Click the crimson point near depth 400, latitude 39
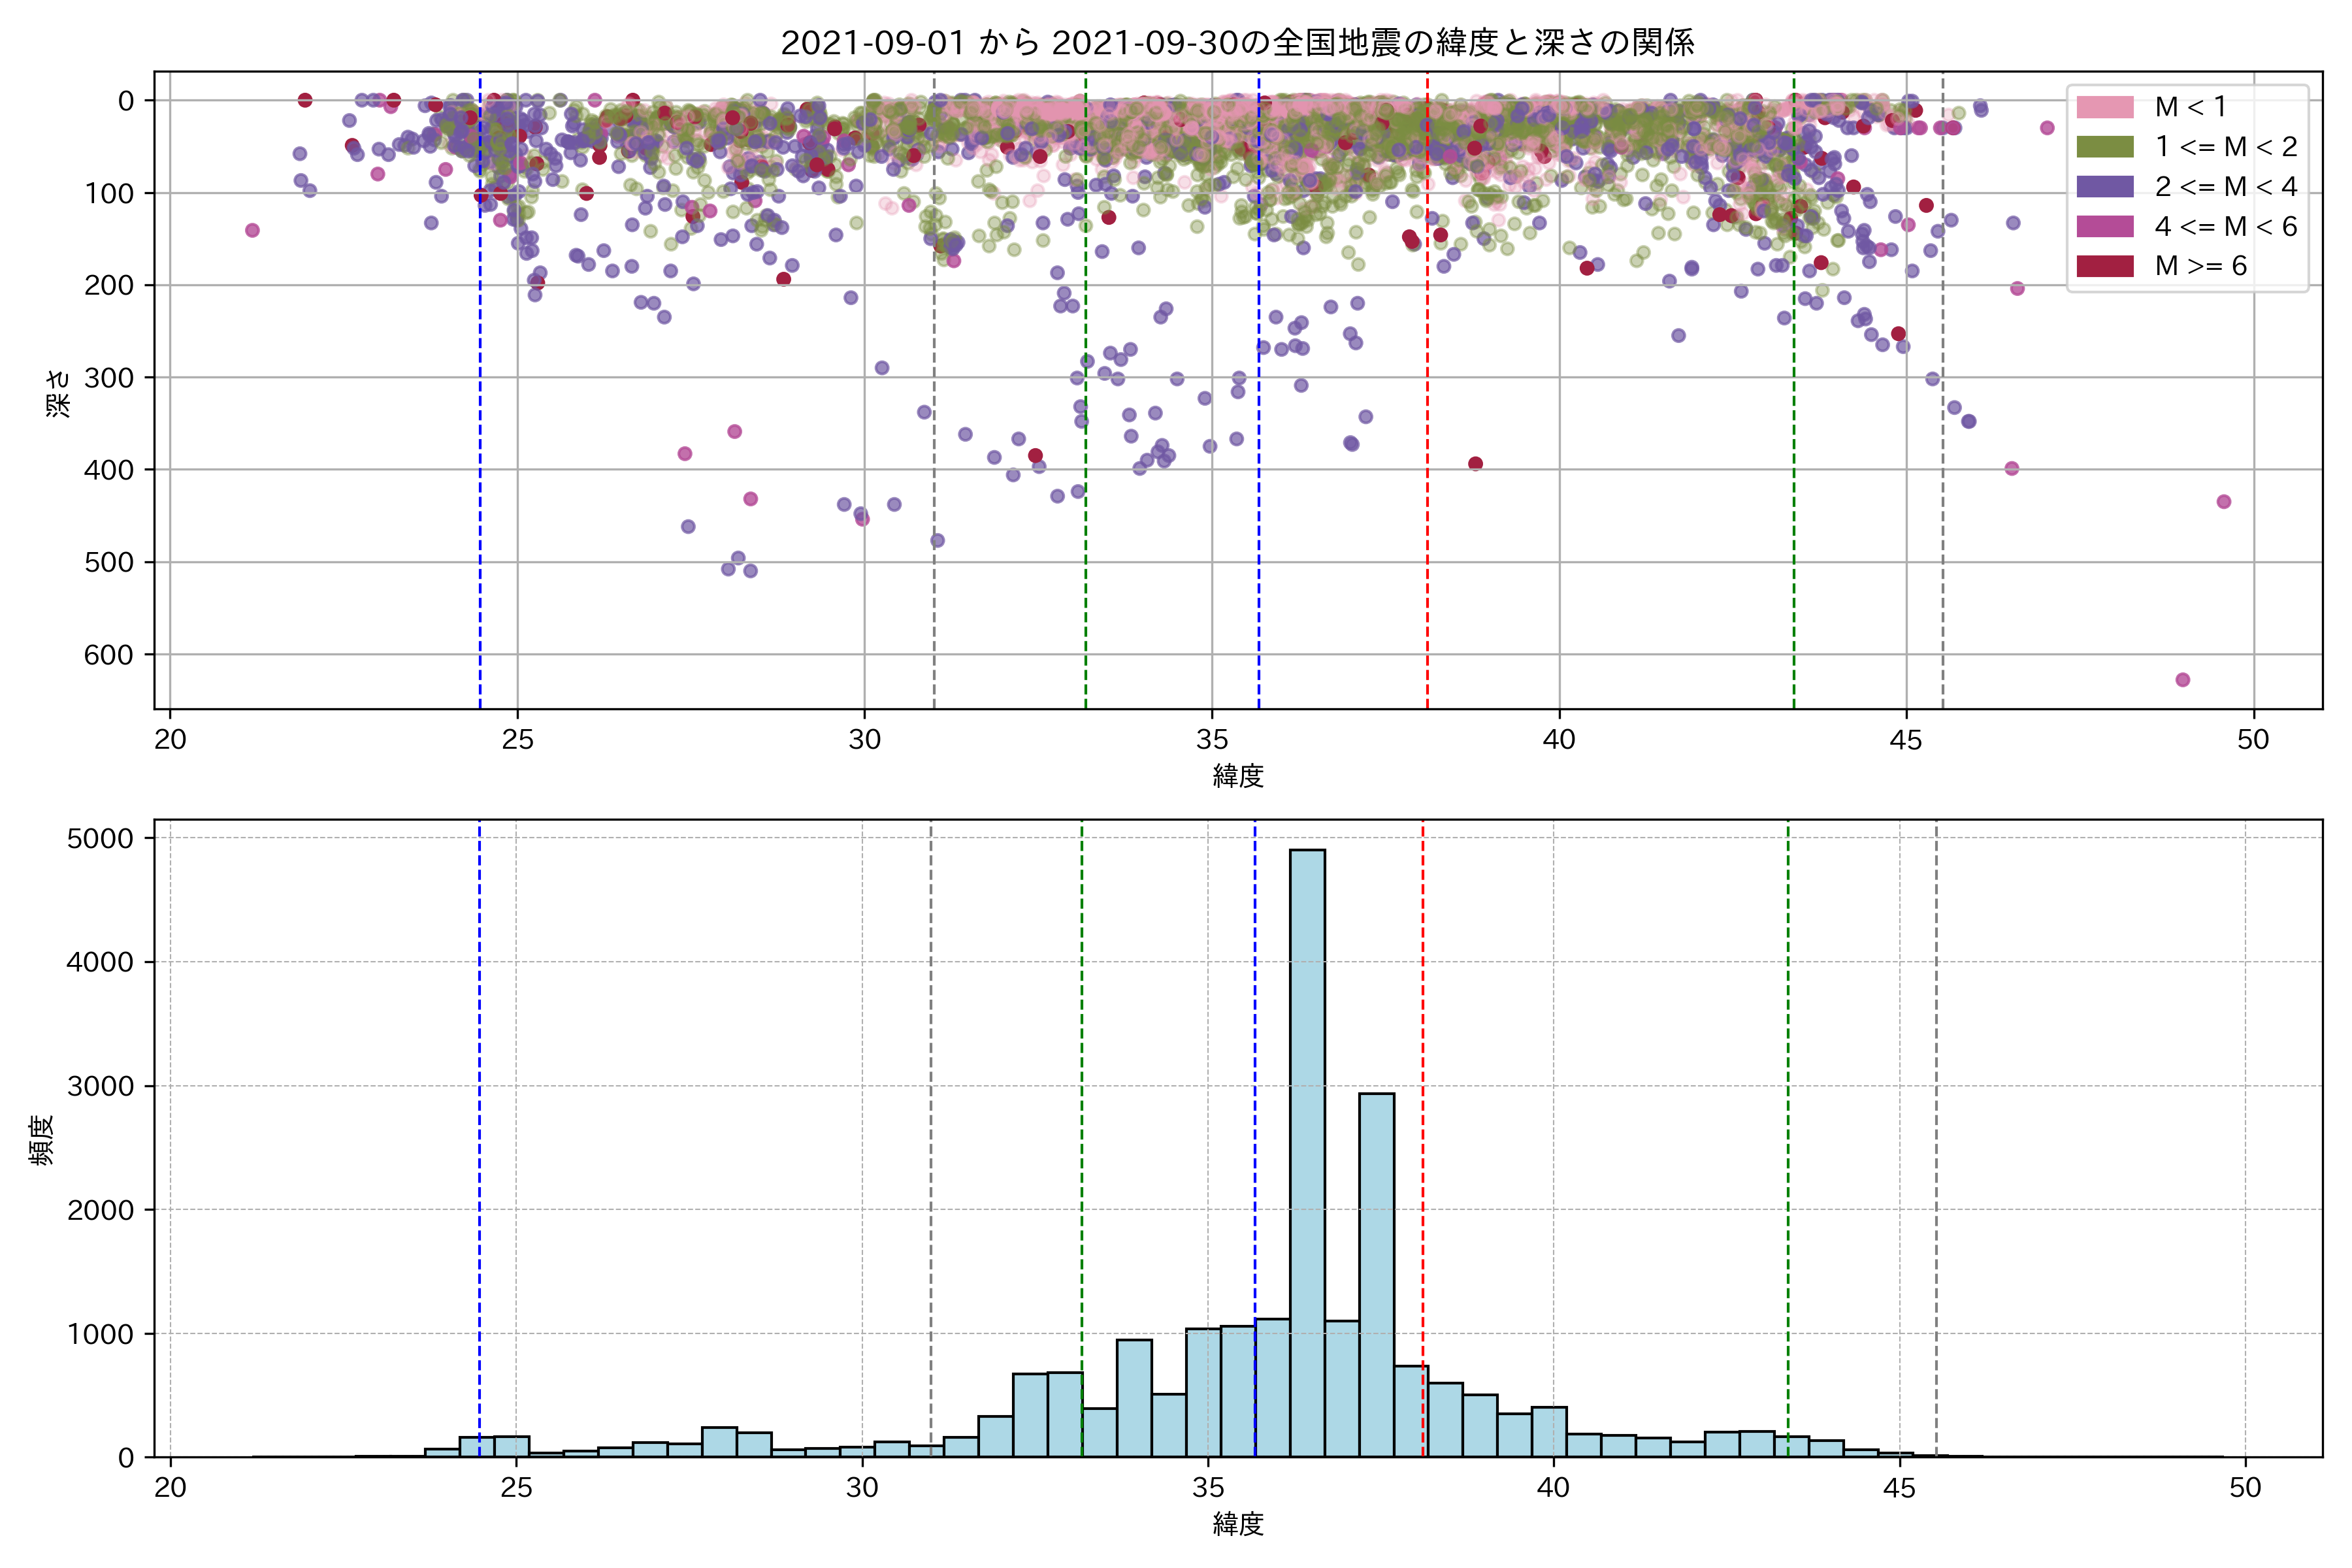The image size is (2352, 1568). (x=1475, y=464)
